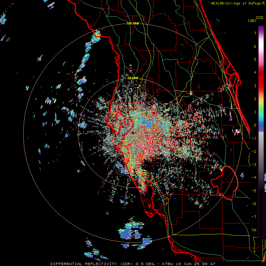This screenshot has width=266, height=266.
Task: Click the 6 value on the color scale
Action: [255, 46]
